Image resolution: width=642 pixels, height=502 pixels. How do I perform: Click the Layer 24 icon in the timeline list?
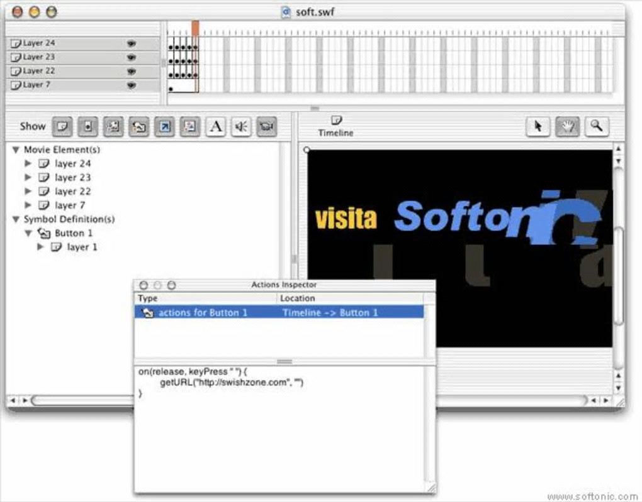tap(16, 43)
